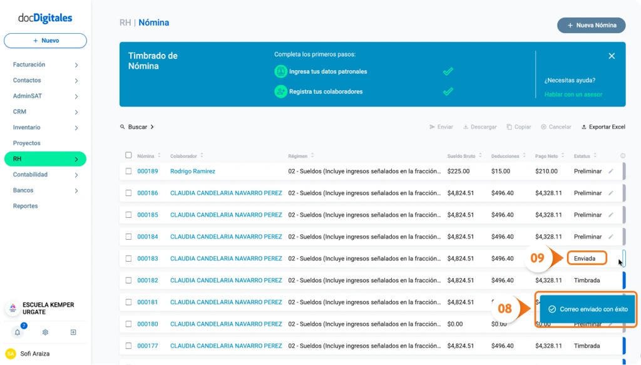Open collaborator Rodrigo Ramirez
The width and height of the screenshot is (641, 365).
pyautogui.click(x=193, y=172)
